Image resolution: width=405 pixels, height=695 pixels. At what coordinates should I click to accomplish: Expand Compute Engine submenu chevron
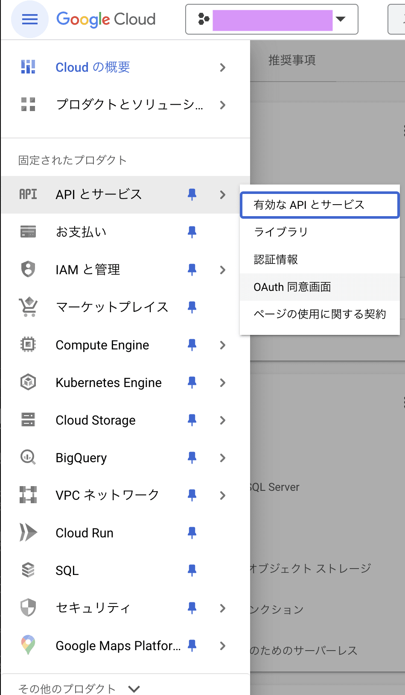pos(222,345)
